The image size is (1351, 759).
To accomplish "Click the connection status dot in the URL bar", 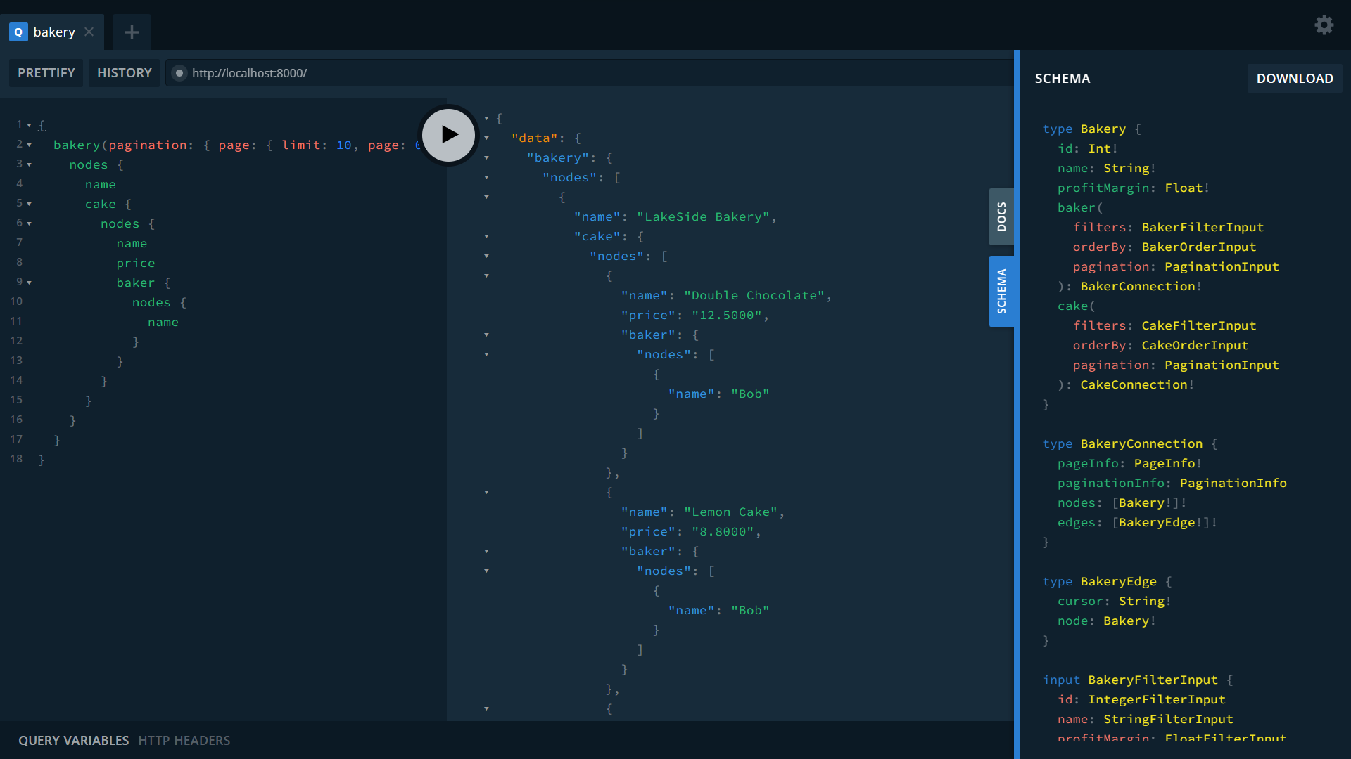I will click(x=179, y=73).
